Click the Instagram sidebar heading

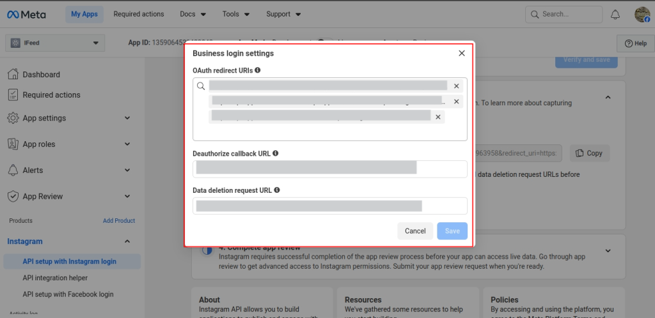pyautogui.click(x=25, y=241)
